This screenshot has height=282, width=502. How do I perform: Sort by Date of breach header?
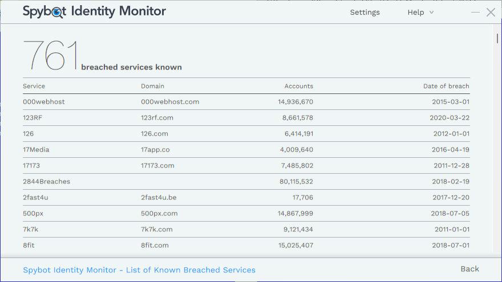click(446, 86)
